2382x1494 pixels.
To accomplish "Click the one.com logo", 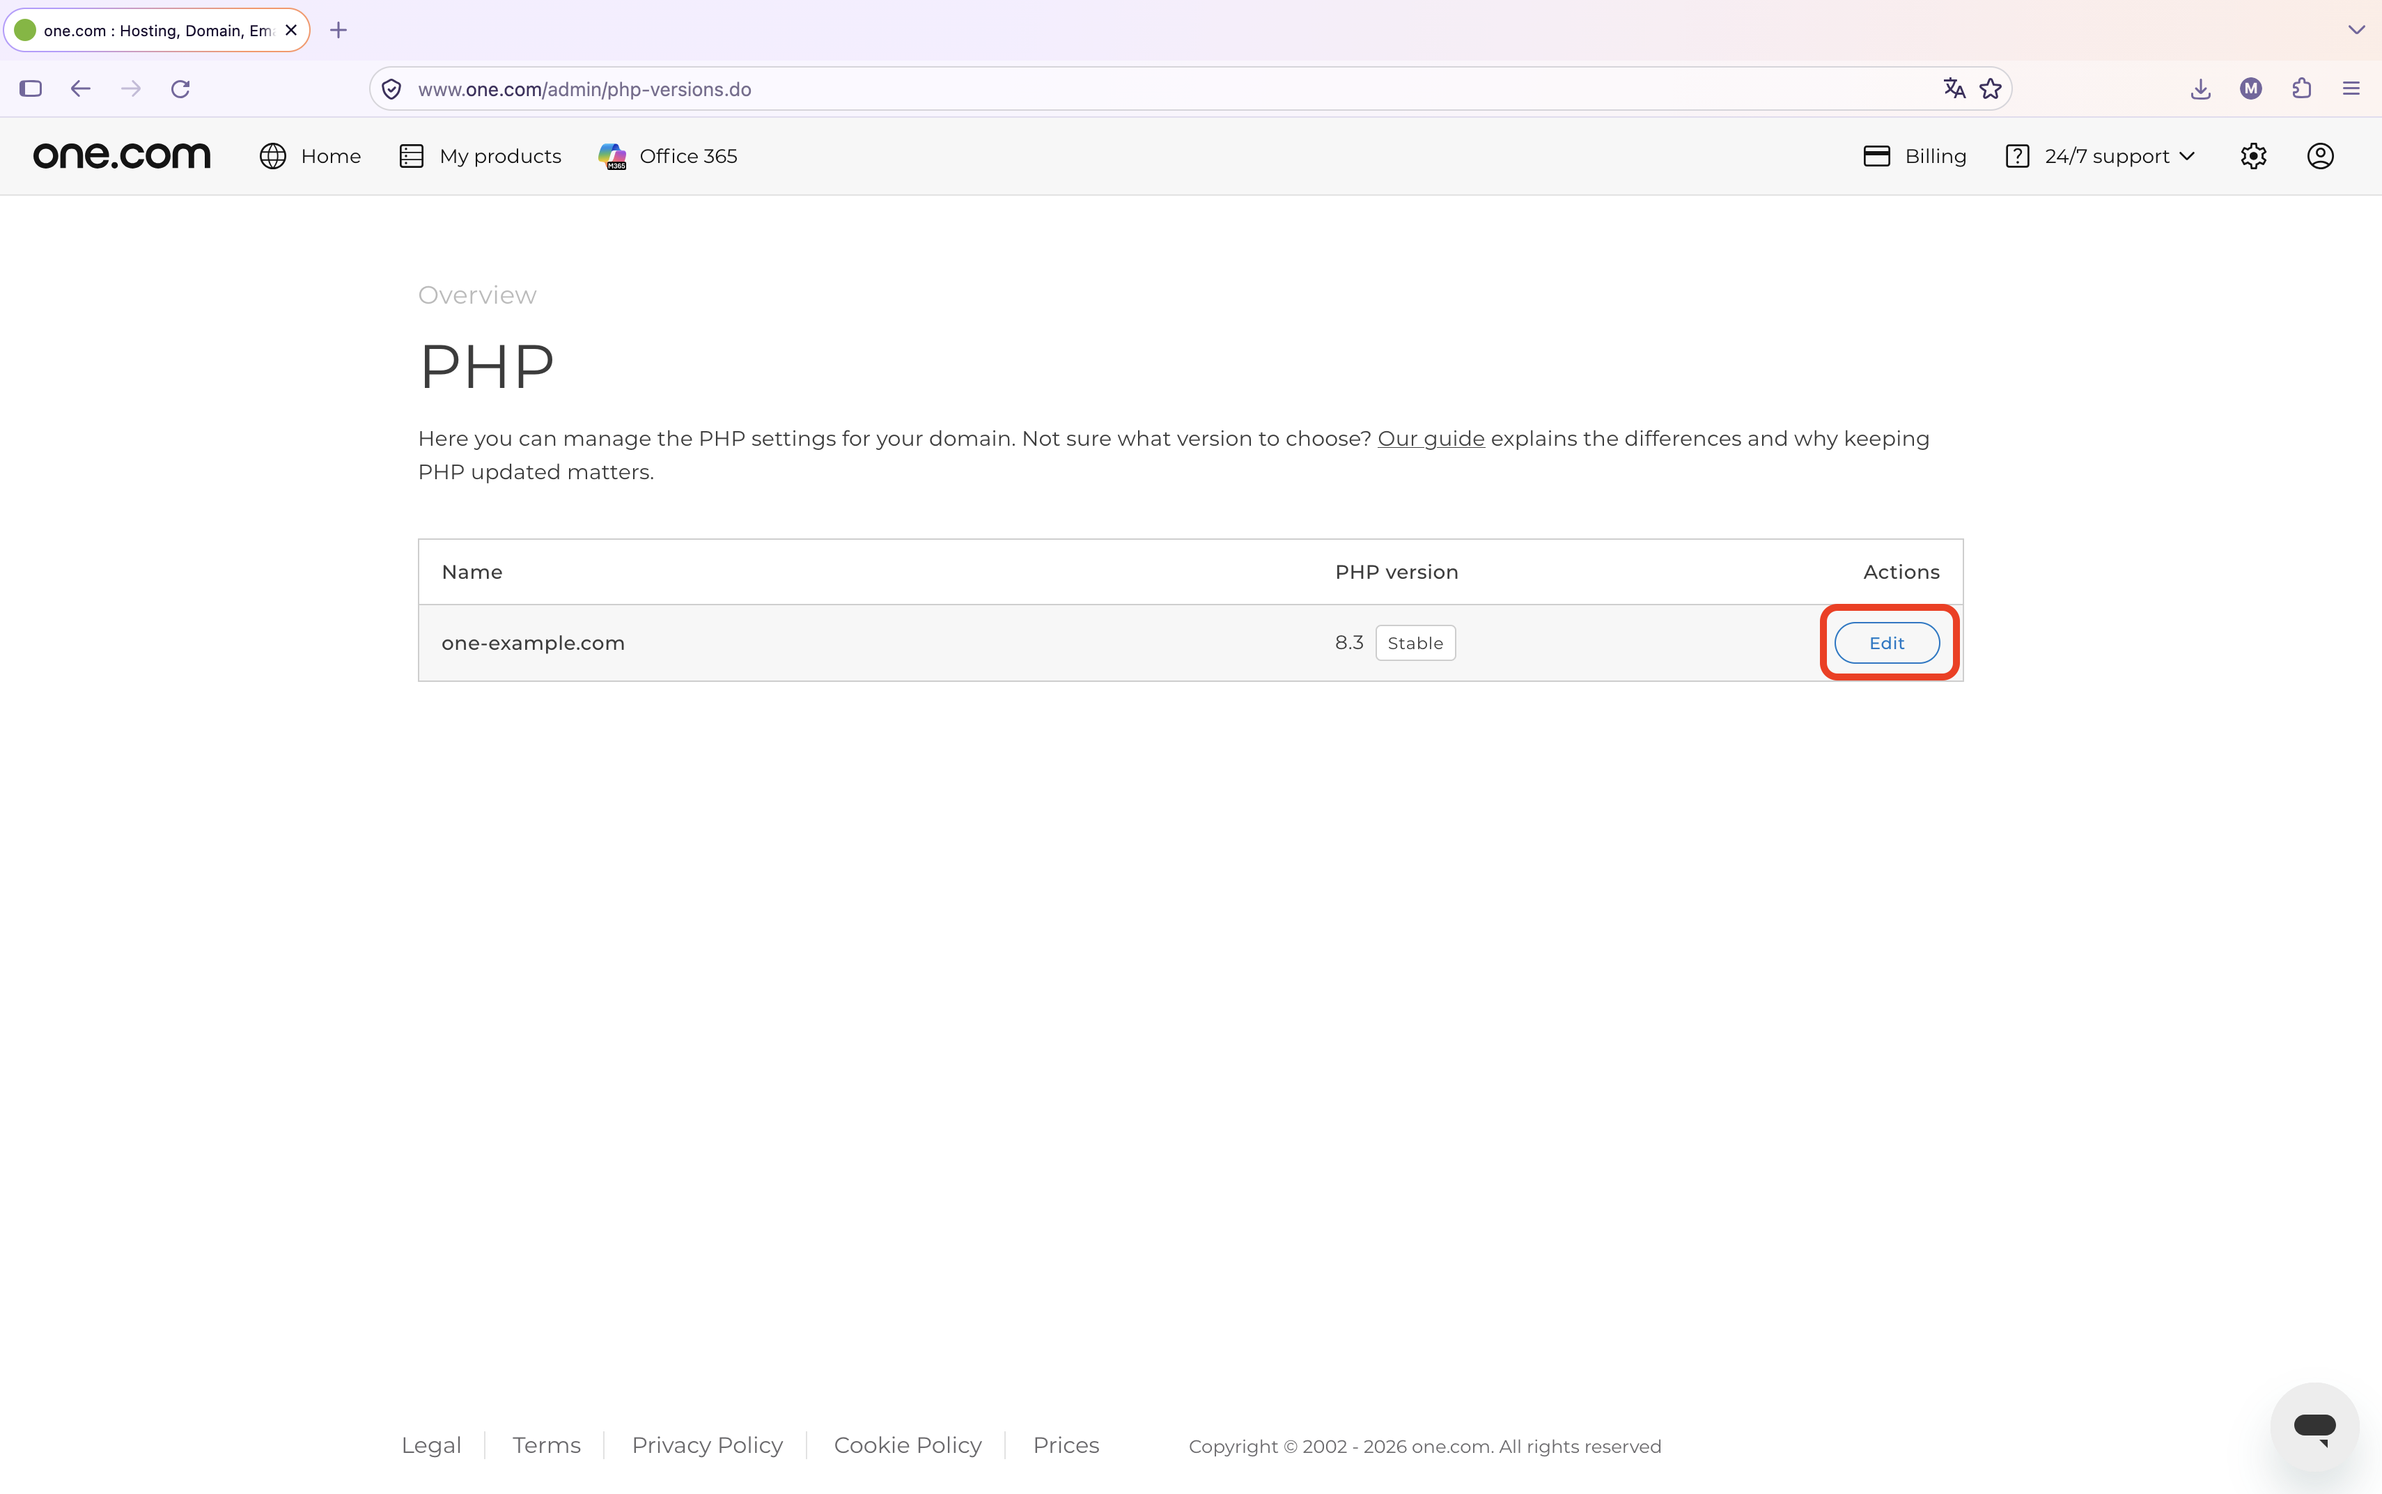I will pos(121,156).
